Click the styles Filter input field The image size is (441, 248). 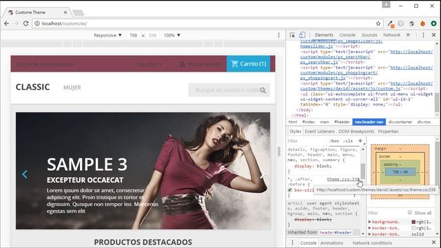307,141
